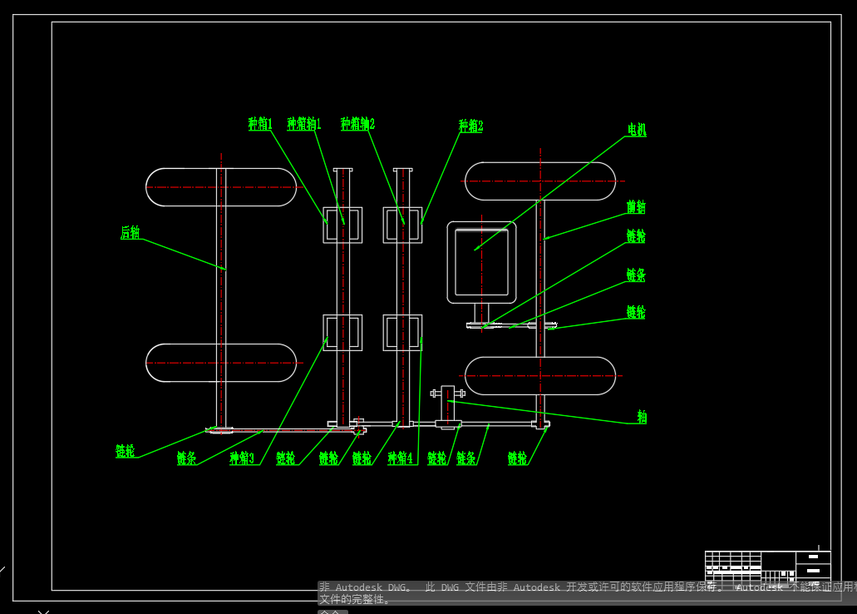The height and width of the screenshot is (614, 857).
Task: Select the 链轮 label directly right of 种箱4
Action: pyautogui.click(x=437, y=458)
